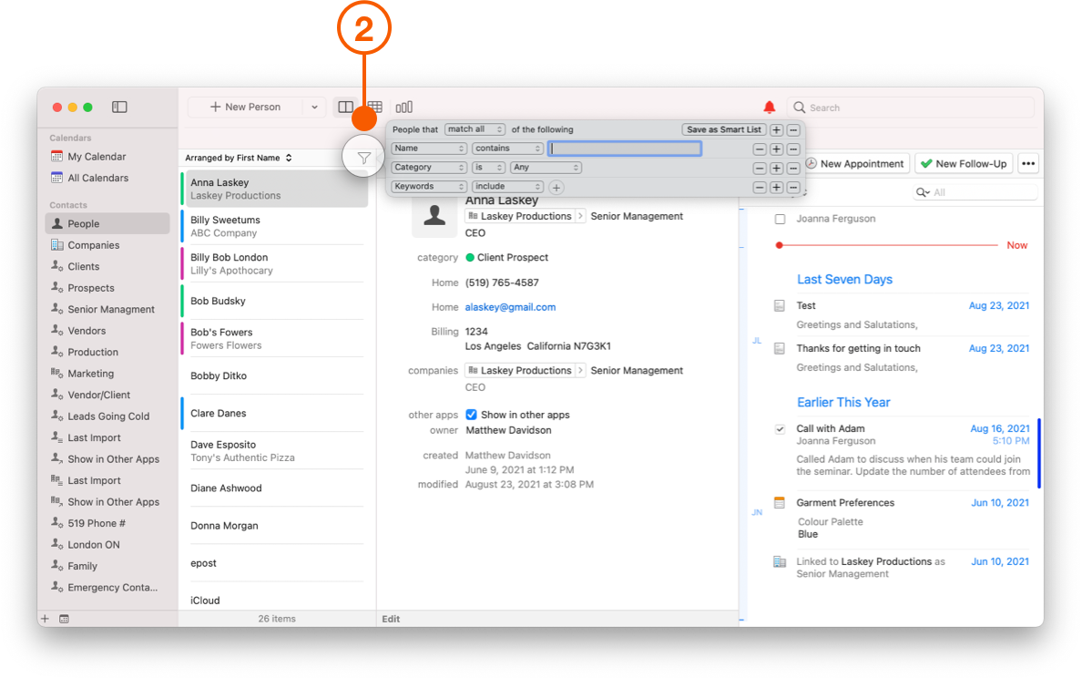1082x678 pixels.
Task: Open alaskey@gmail.com email link
Action: coord(510,306)
